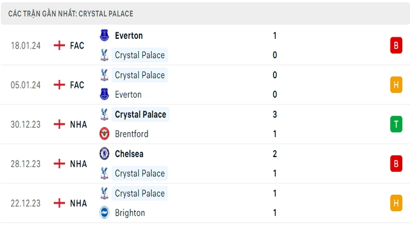Click orange H badge for the Brighton draw
410x230 pixels.
[x=396, y=203]
